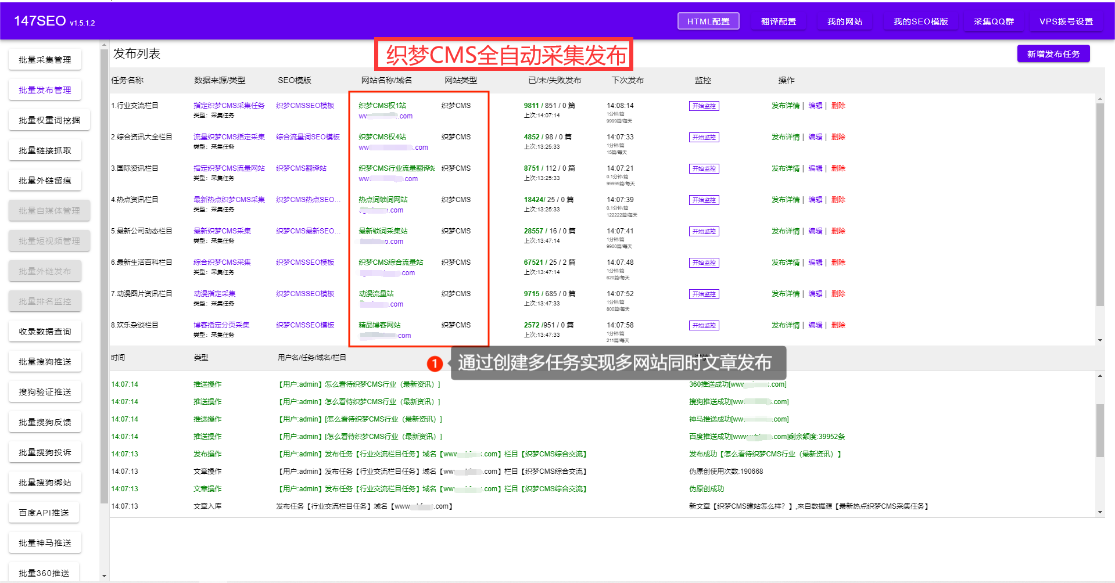Open 织梦CMS权1站 website
This screenshot has width=1115, height=583.
pos(382,106)
